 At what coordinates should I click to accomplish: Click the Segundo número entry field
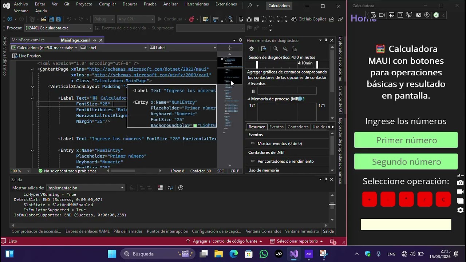(406, 162)
